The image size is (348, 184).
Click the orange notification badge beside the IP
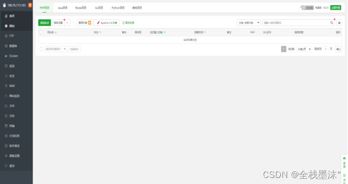30,5
